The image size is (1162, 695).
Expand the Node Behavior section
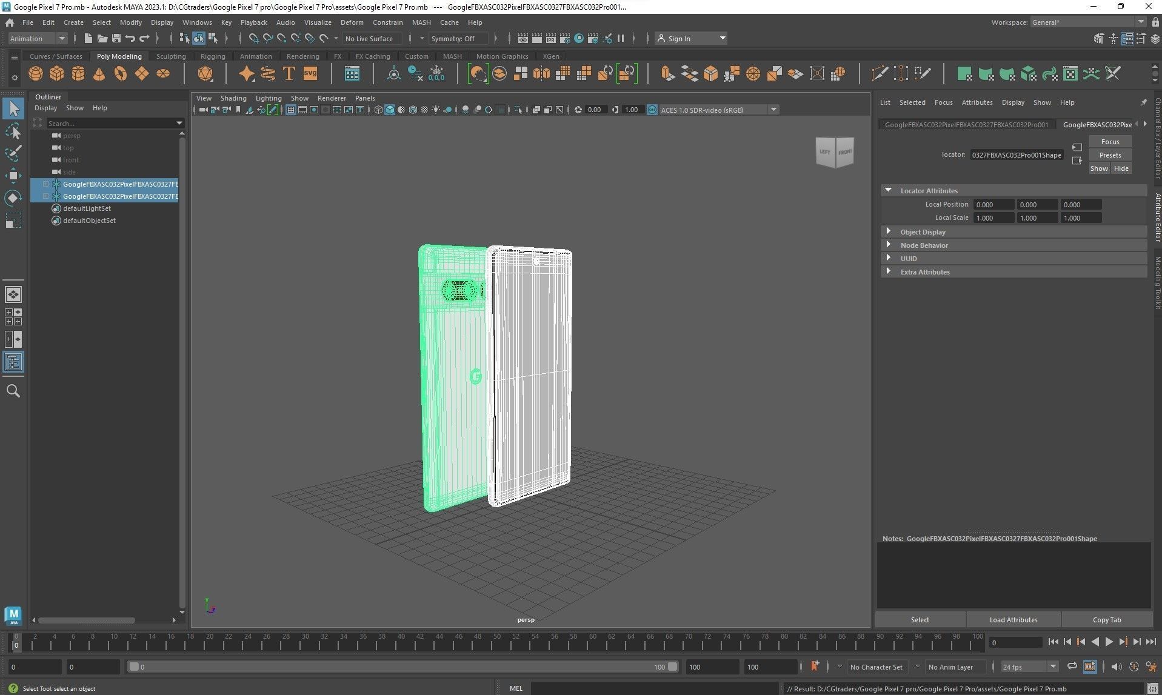(x=889, y=245)
